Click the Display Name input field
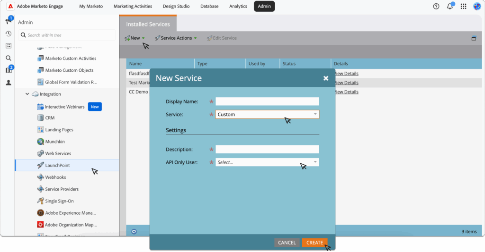 267,101
